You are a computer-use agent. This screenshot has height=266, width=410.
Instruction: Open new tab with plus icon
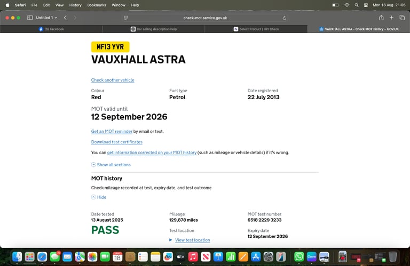[391, 18]
